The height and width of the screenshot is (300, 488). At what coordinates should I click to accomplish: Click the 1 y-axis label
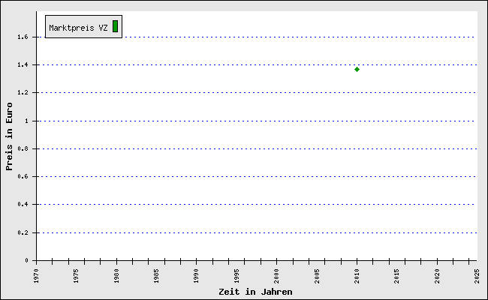pyautogui.click(x=26, y=121)
